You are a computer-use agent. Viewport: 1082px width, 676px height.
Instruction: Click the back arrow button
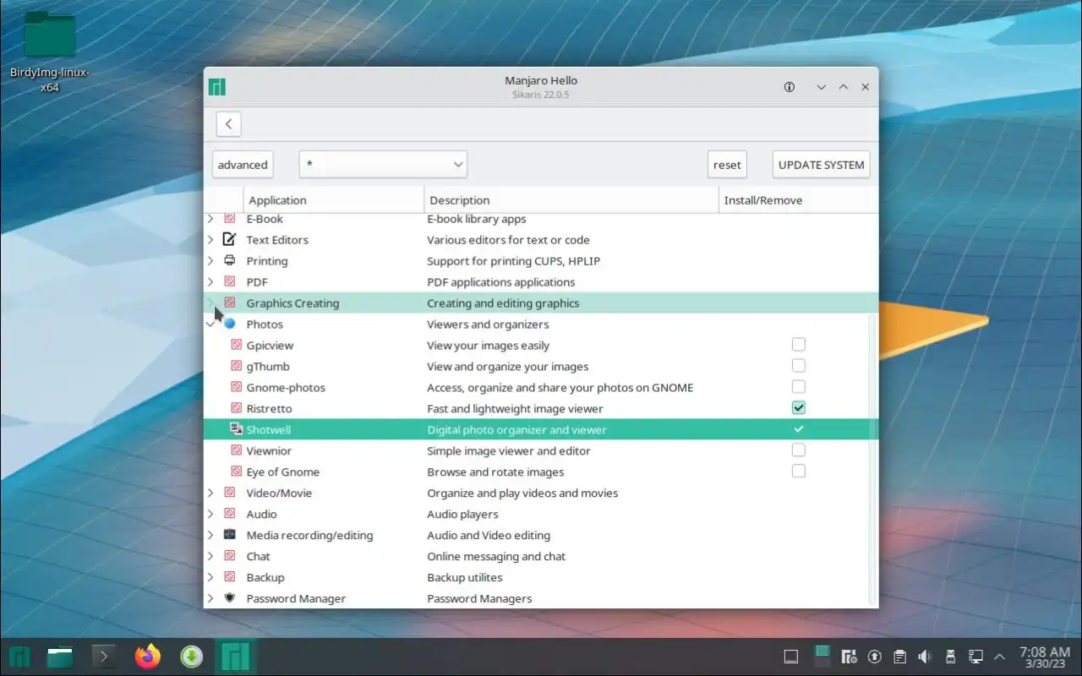228,124
